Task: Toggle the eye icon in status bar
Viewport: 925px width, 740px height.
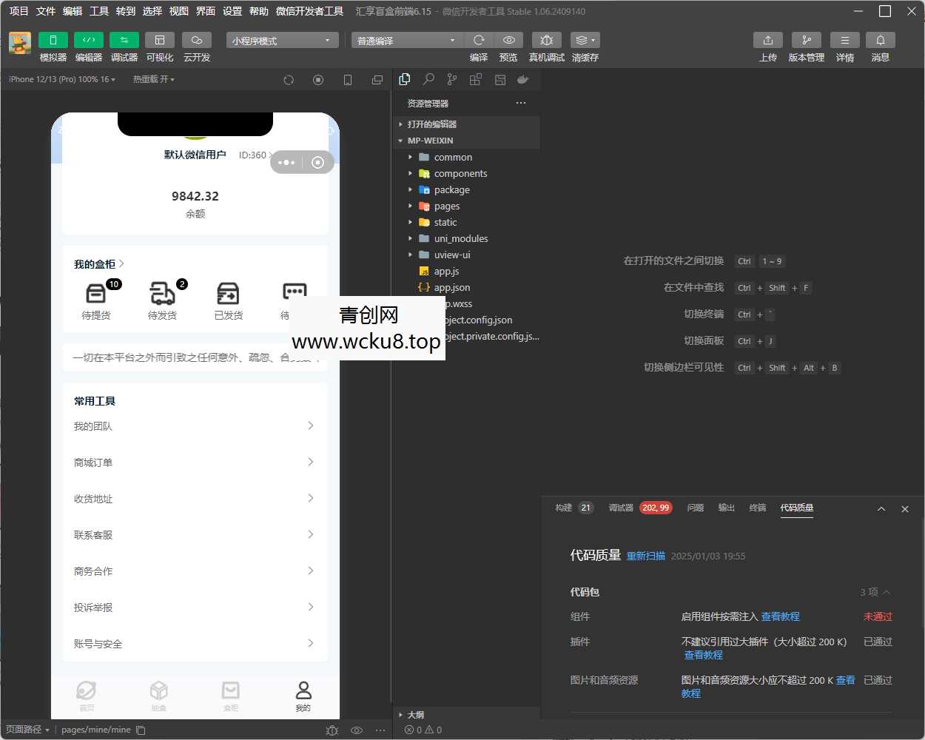Action: [357, 730]
